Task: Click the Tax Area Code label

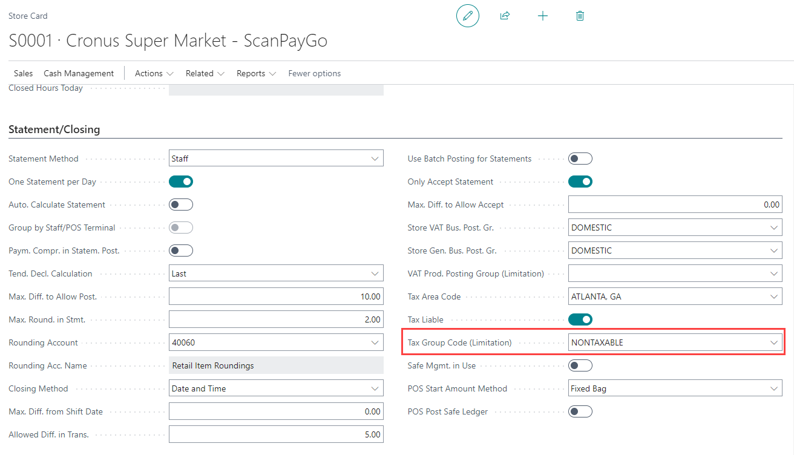Action: [434, 296]
